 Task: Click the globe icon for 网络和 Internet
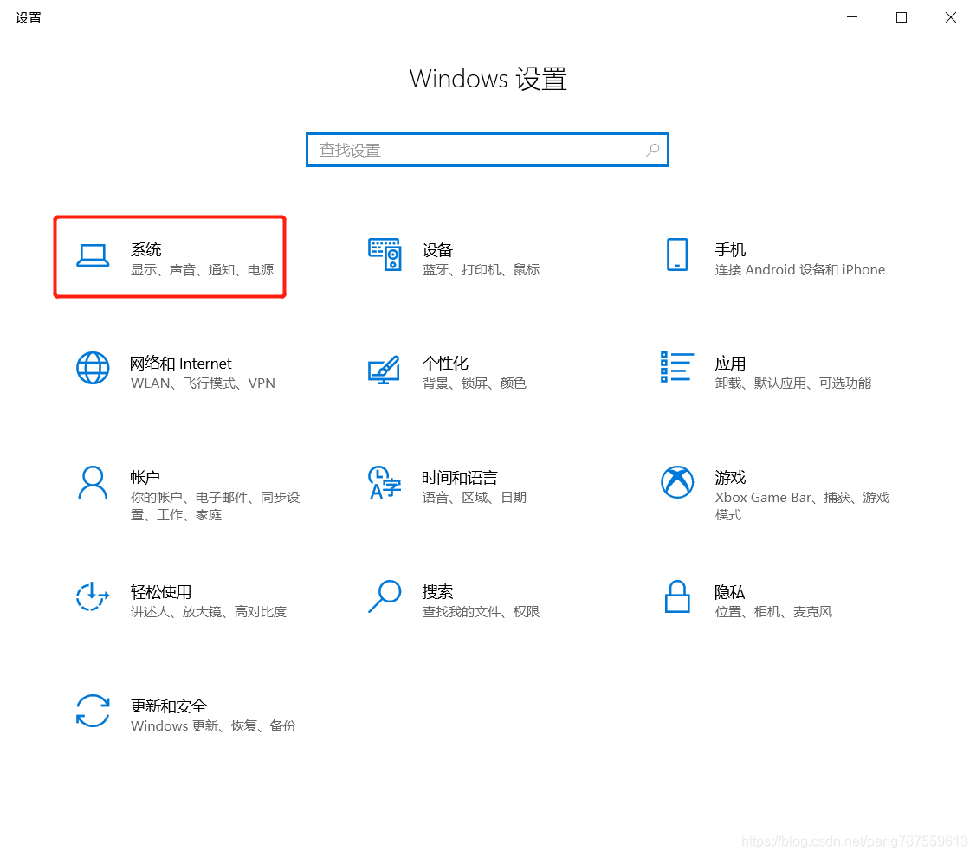93,369
